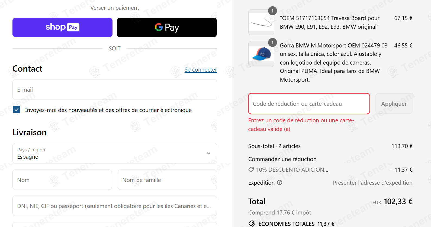
Task: Click the Contact heading
Action: (x=27, y=69)
